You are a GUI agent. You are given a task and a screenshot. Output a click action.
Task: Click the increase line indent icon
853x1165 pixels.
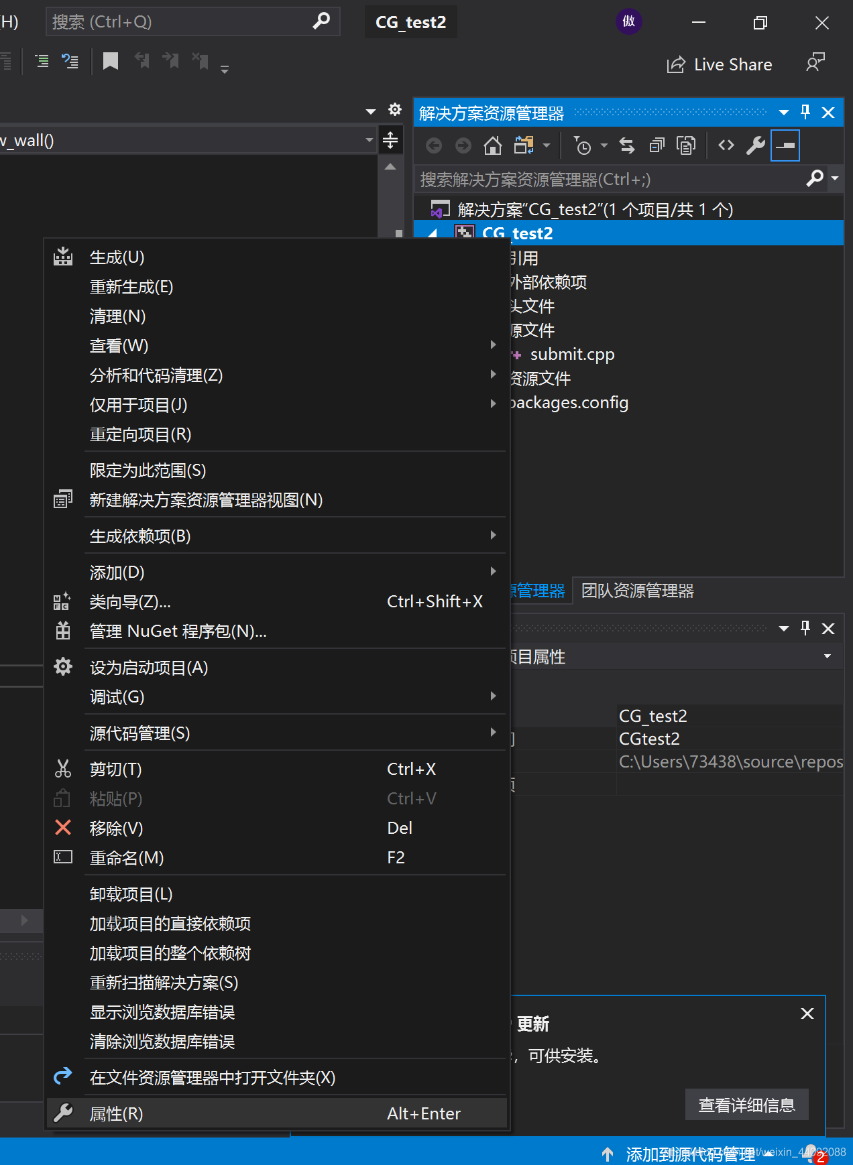tap(42, 62)
